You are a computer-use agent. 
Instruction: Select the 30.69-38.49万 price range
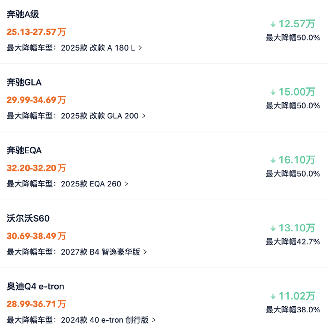coord(36,236)
